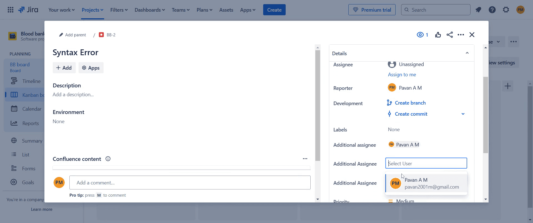Click the Confluence content info icon
533x223 pixels.
click(108, 159)
